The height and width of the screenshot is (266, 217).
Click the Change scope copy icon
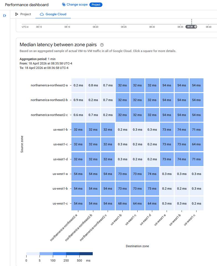coord(64,5)
